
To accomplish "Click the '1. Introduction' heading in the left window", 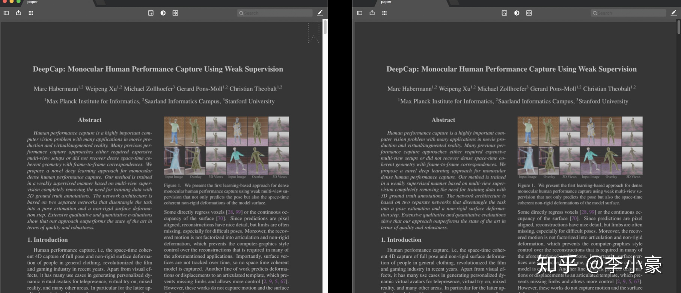I will click(48, 240).
